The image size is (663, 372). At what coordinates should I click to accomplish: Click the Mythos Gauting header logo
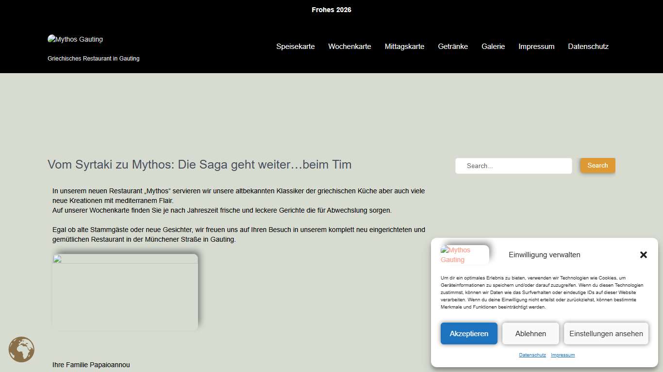75,39
